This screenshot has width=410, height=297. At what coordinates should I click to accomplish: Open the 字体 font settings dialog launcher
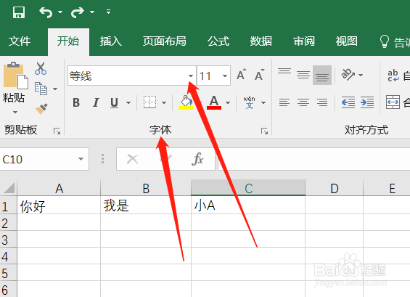point(264,131)
